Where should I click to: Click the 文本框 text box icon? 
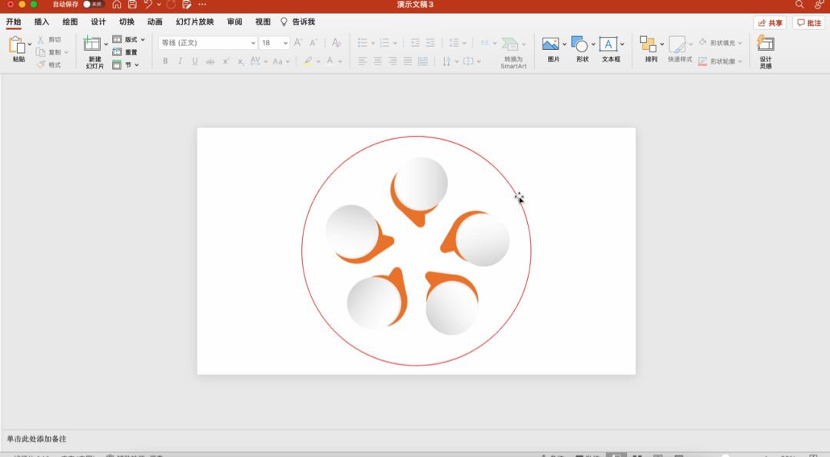coord(608,45)
